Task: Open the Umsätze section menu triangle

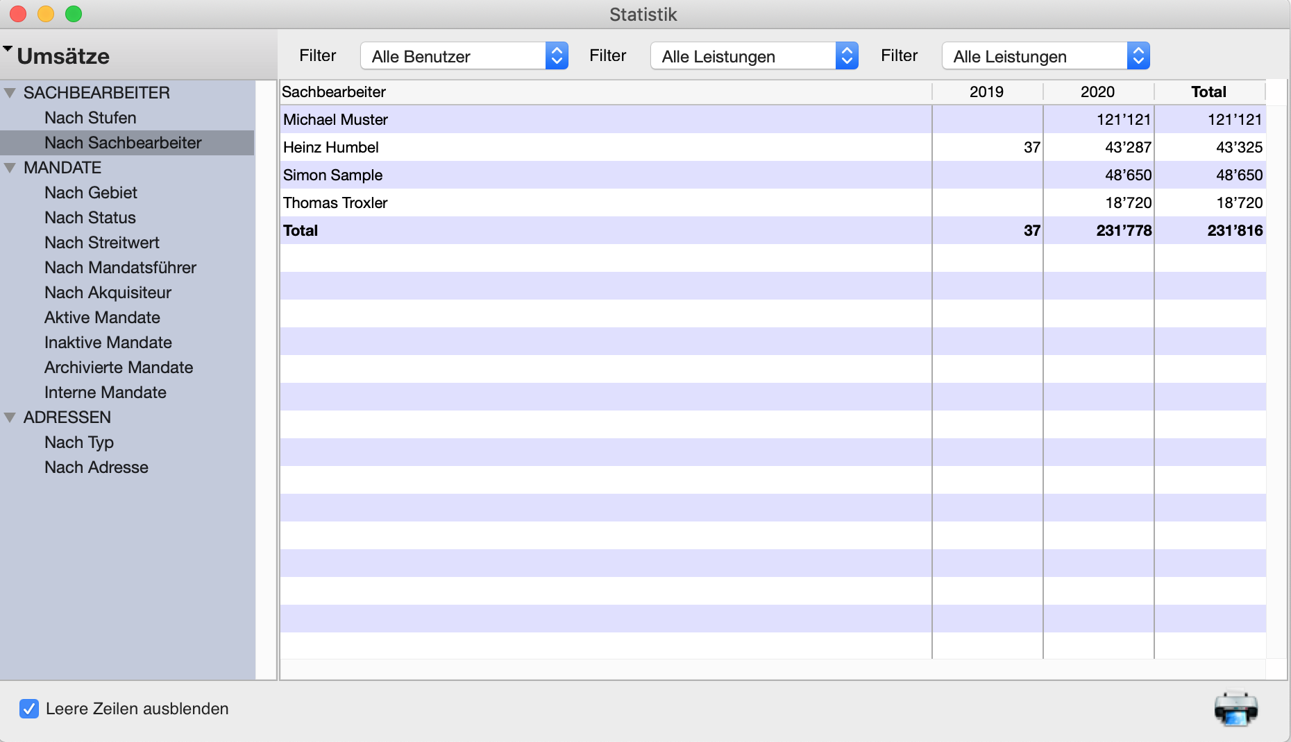Action: click(8, 49)
